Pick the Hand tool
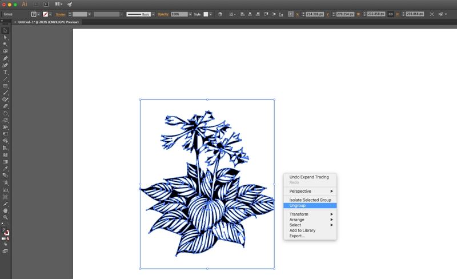 (x=6, y=210)
